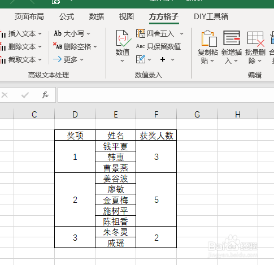Screen dimensions: 274x265
Task: Select column G header
Action: (x=197, y=114)
